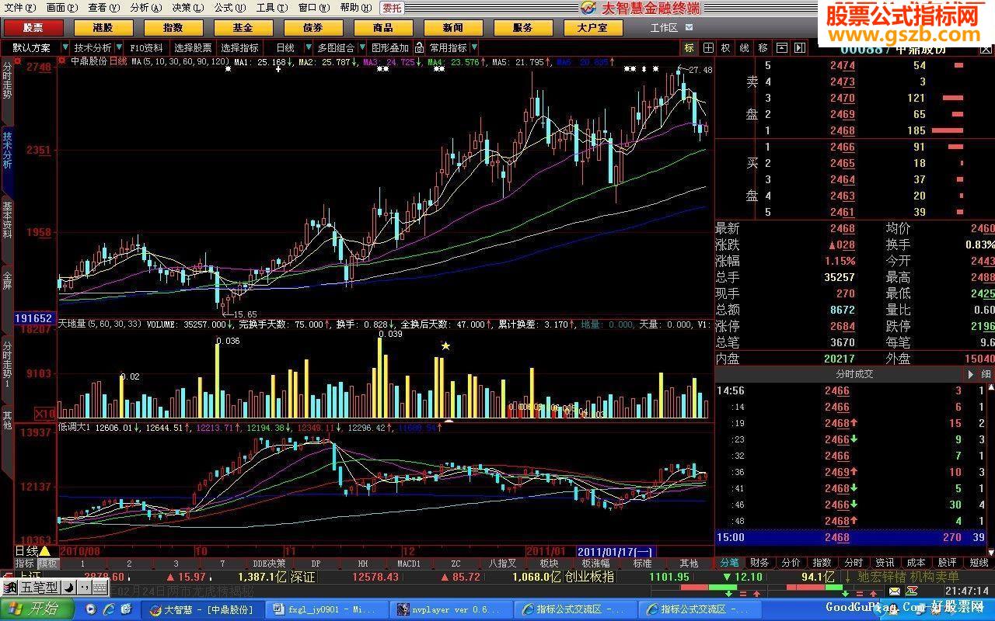
Task: Toggle the 细 detail view in 分时成交
Action: pyautogui.click(x=986, y=374)
